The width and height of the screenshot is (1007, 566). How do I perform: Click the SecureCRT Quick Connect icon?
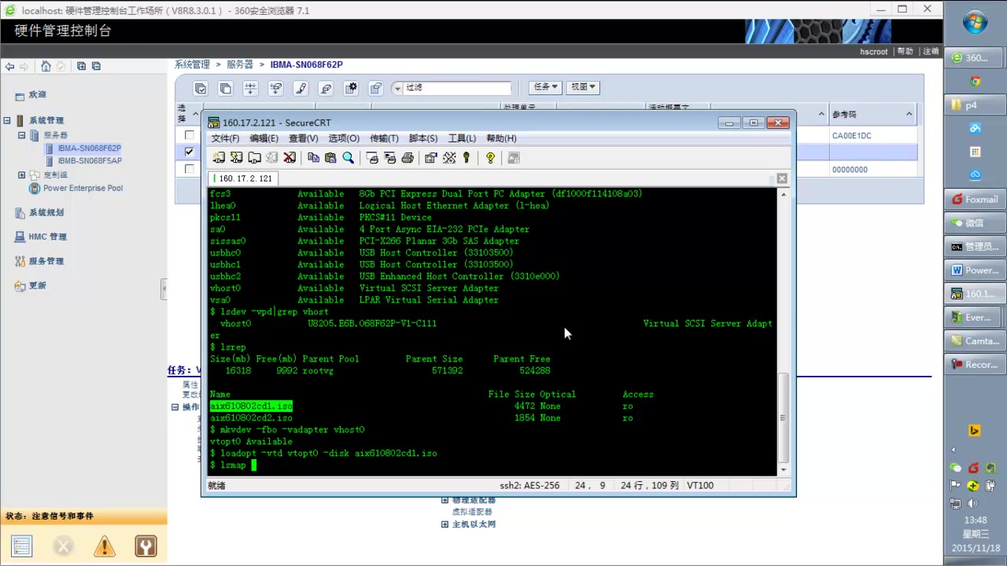click(x=236, y=158)
